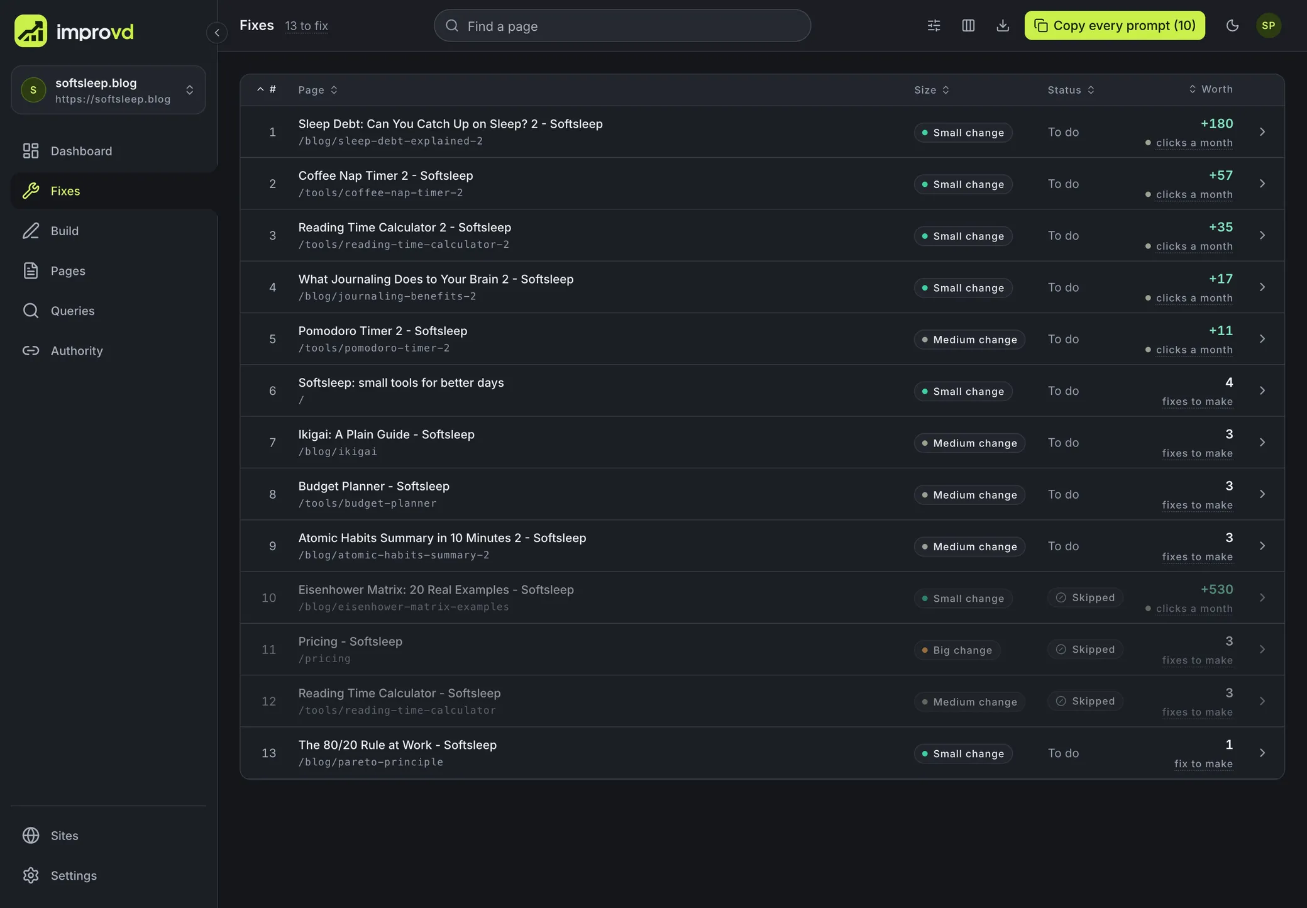The image size is (1307, 908).
Task: Open the columns layout icon
Action: [969, 26]
